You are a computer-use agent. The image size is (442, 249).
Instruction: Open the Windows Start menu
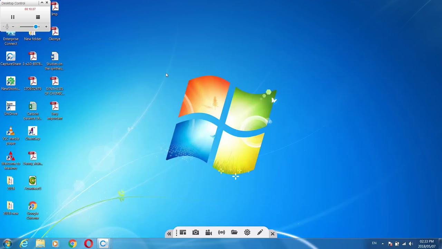point(7,243)
